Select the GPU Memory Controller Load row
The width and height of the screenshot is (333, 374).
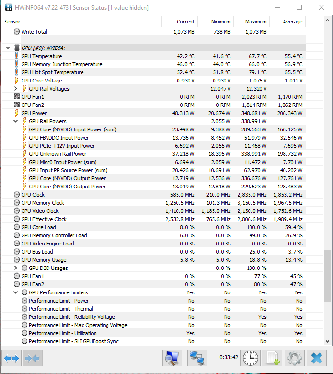(154, 235)
